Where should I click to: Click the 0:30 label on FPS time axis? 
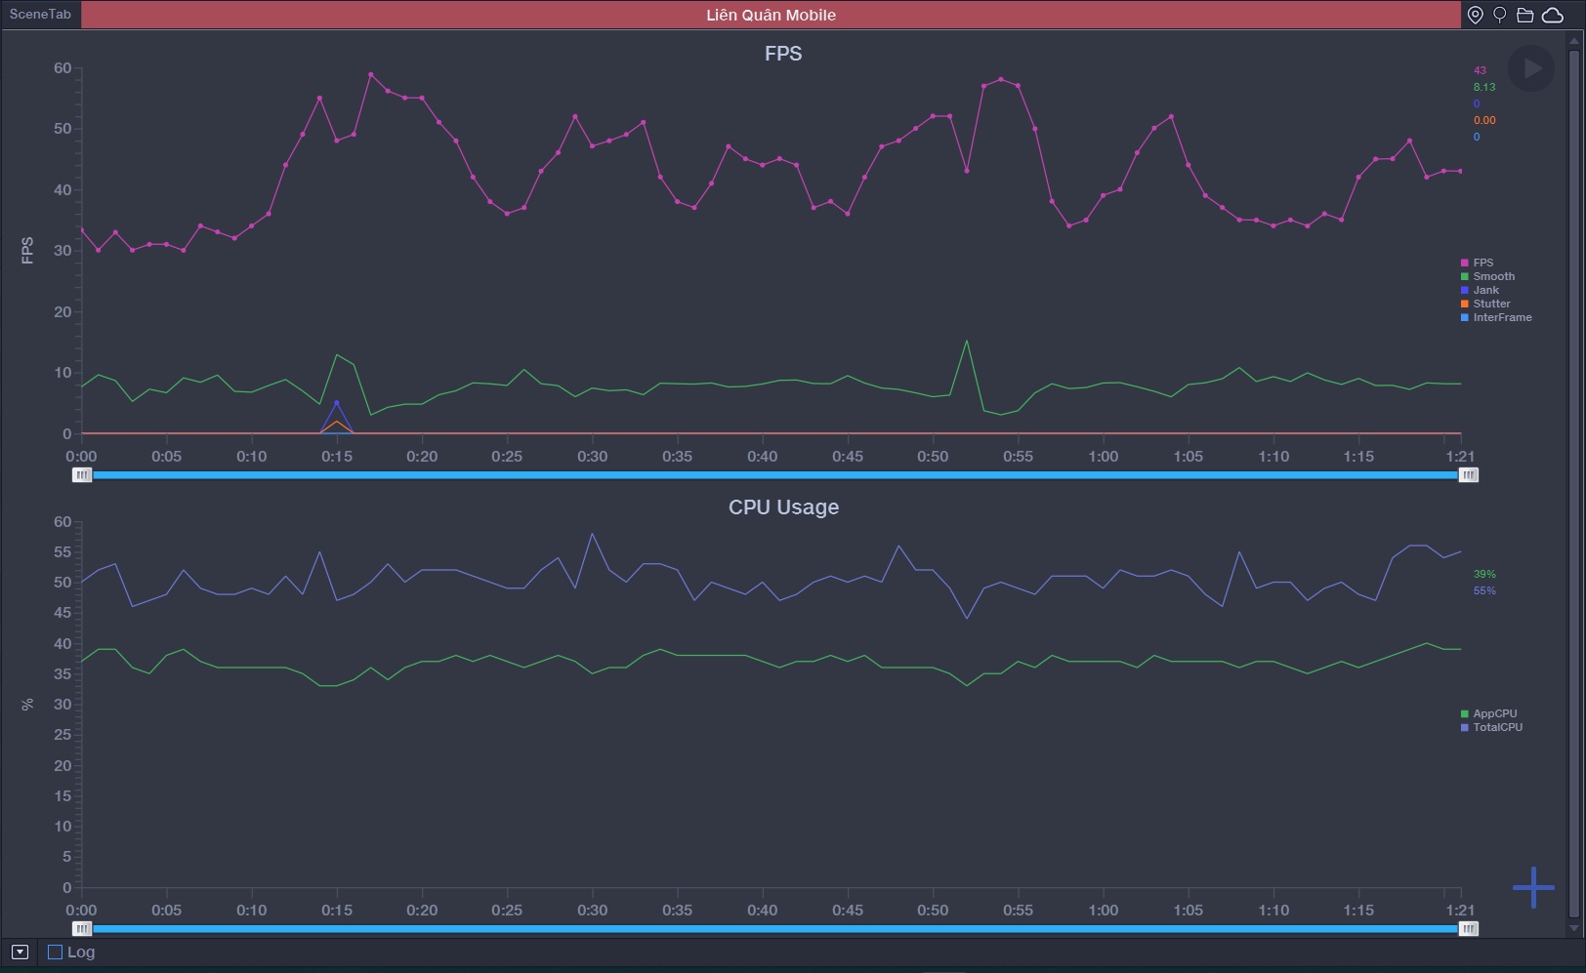(592, 457)
